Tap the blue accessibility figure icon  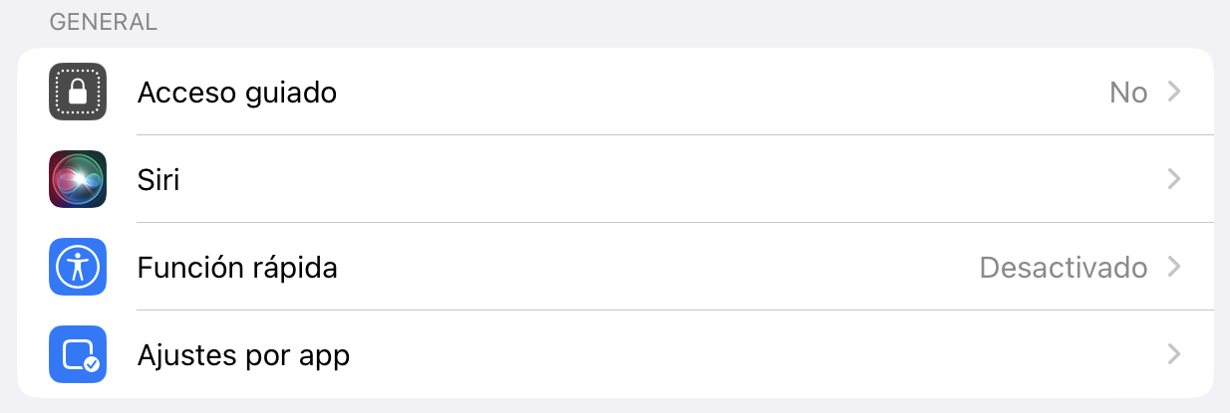point(78,267)
